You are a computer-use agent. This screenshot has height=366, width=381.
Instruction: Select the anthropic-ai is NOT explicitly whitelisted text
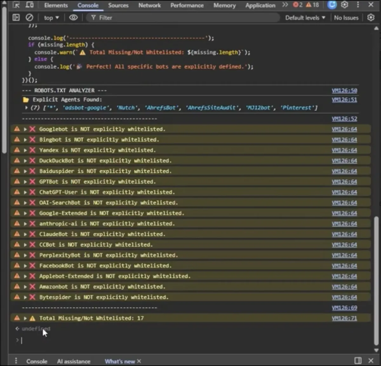click(107, 224)
